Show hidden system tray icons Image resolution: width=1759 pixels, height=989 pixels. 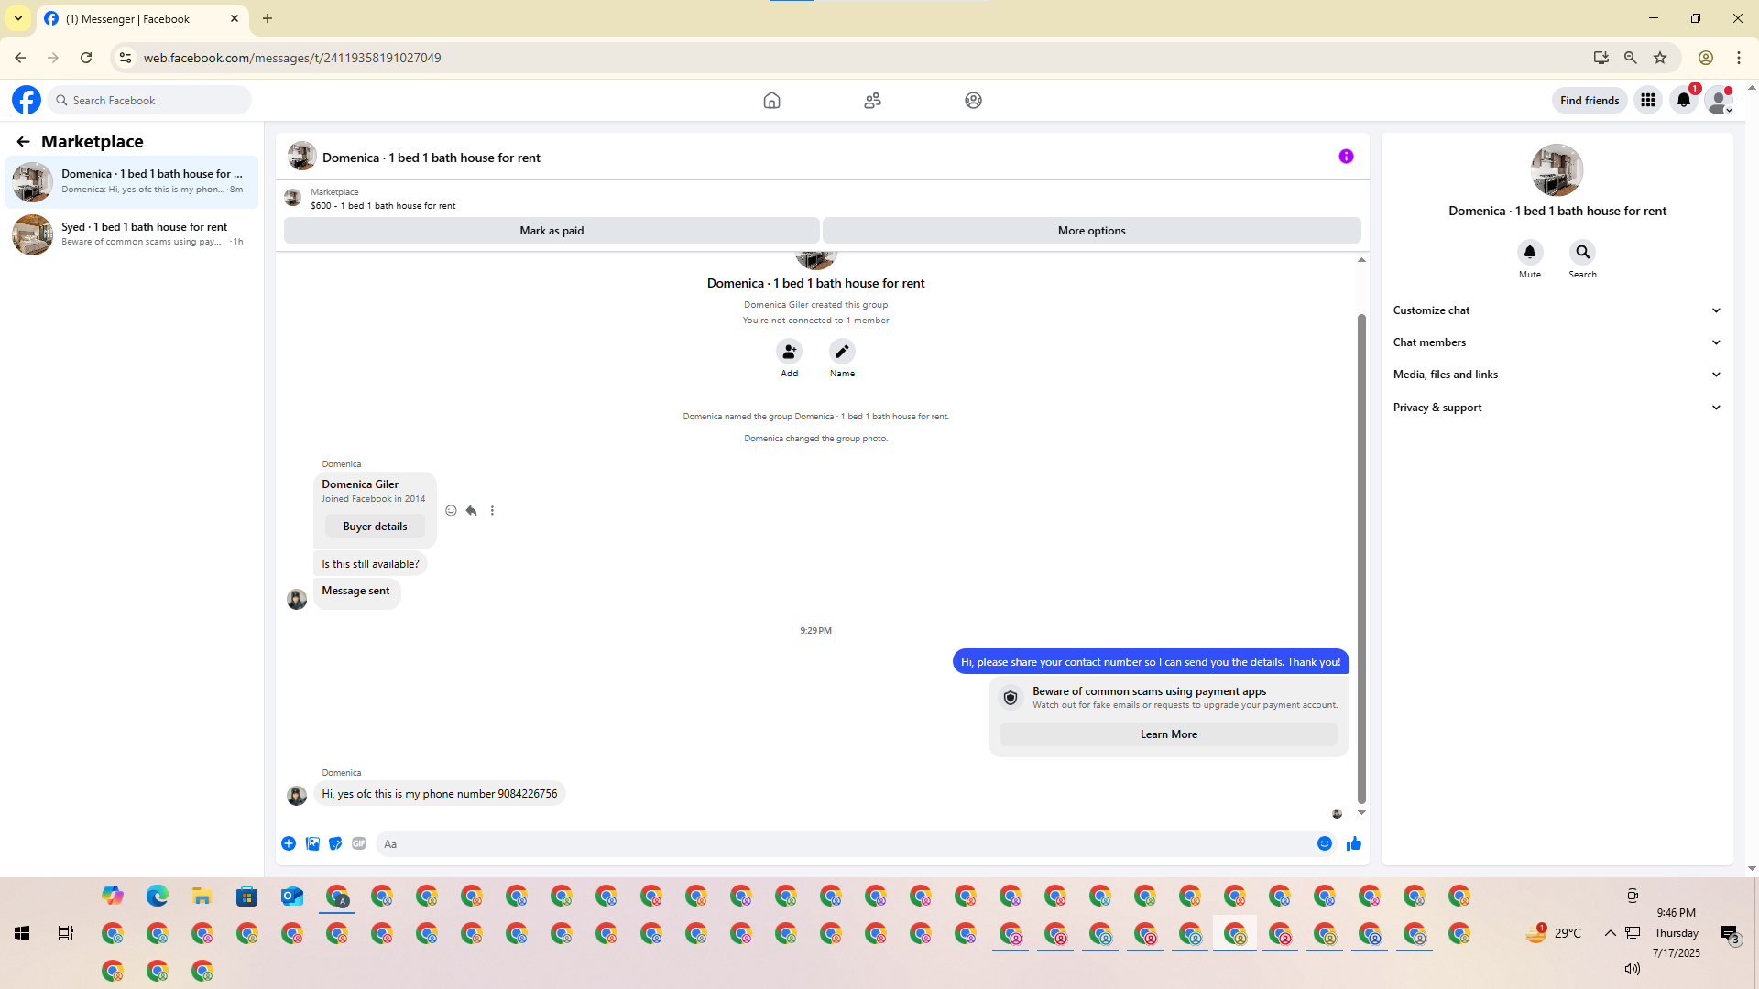point(1610,933)
